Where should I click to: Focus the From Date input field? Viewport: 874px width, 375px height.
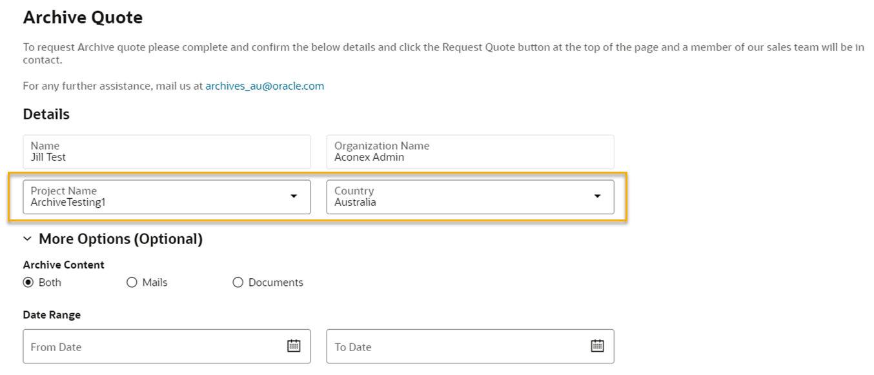click(167, 347)
